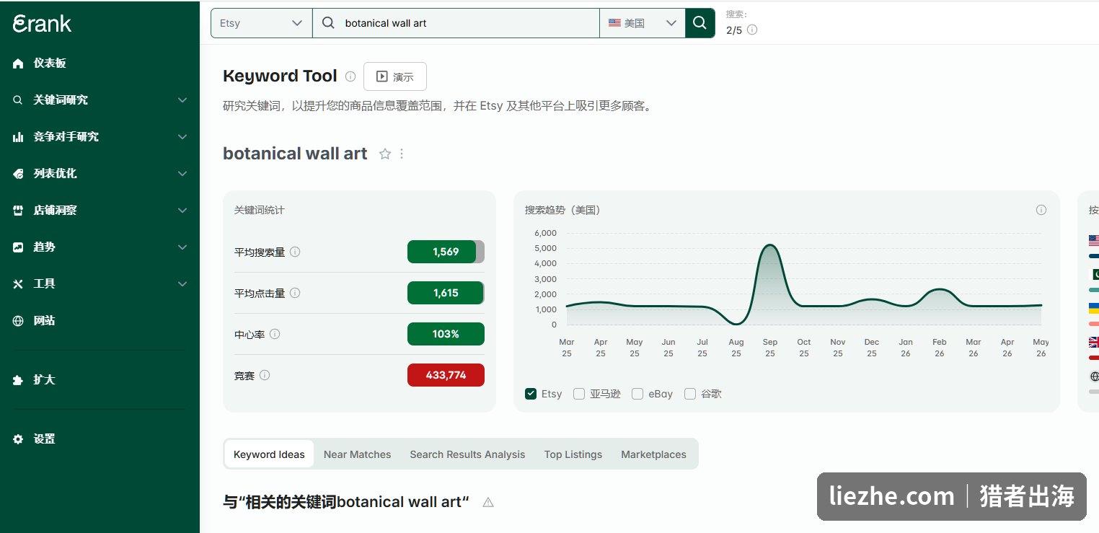Go to 仪表板 in the sidebar
1099x533 pixels.
point(50,63)
